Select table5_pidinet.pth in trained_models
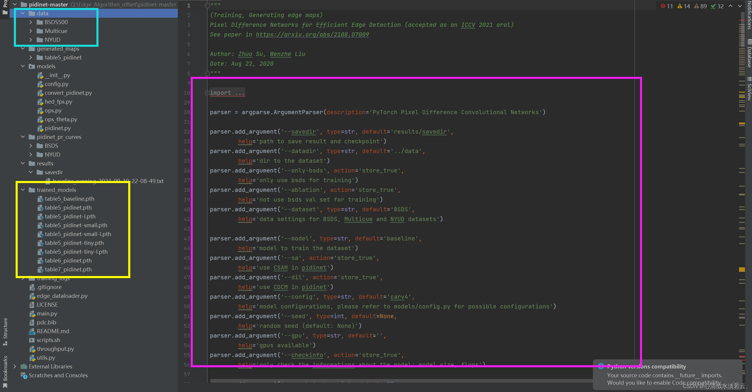The height and width of the screenshot is (392, 752). [68, 207]
